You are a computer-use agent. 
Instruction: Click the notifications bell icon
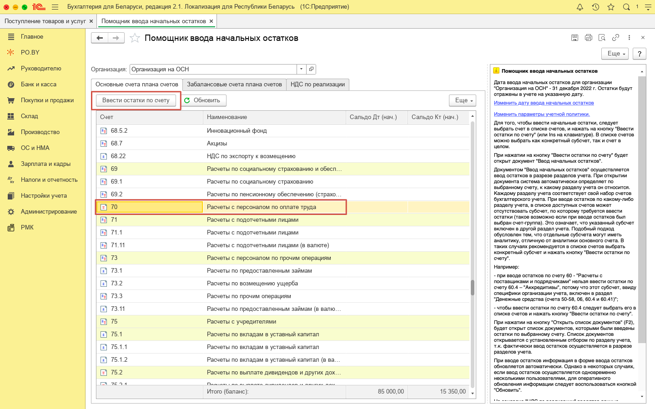(580, 7)
